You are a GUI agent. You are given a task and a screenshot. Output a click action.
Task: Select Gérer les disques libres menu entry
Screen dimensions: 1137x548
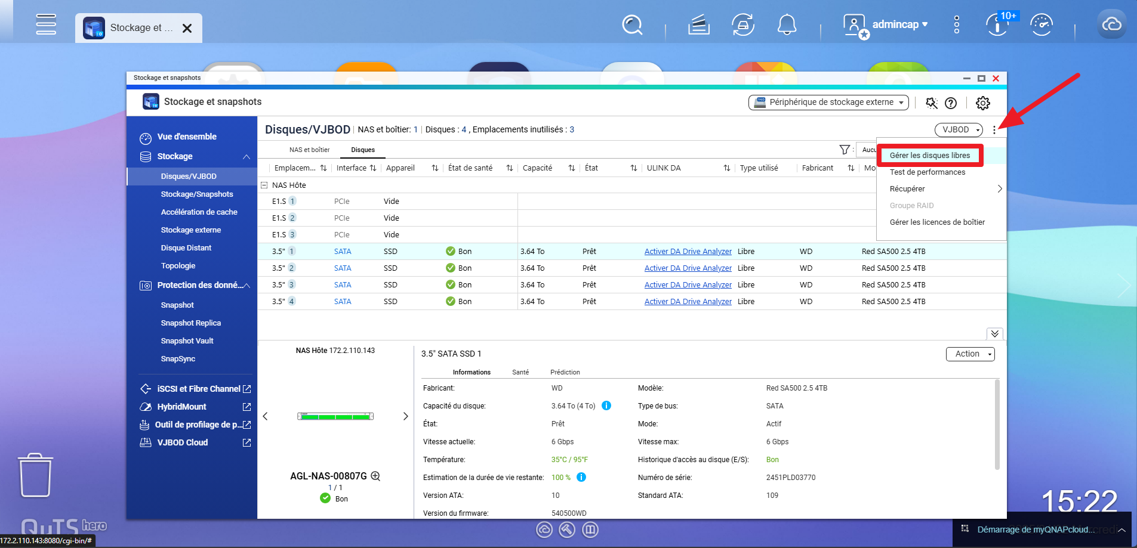click(930, 156)
